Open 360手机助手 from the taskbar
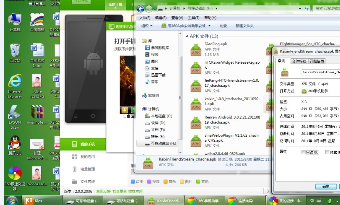The image size is (340, 205). coord(205,201)
